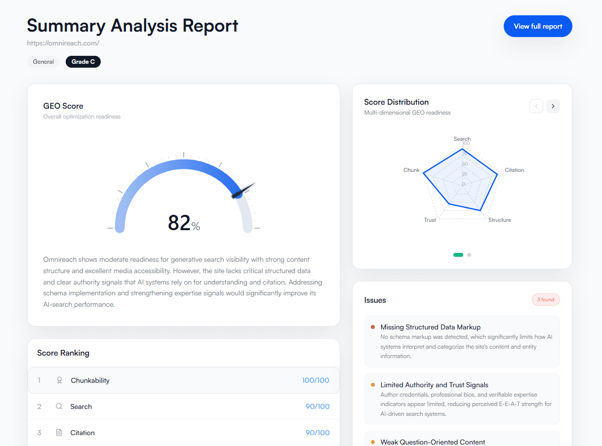The image size is (602, 446).
Task: Open the Chunkability ranking row
Action: click(x=184, y=380)
